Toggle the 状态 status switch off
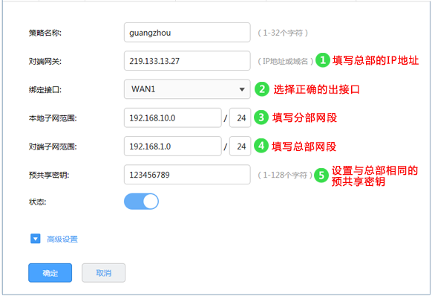 pyautogui.click(x=141, y=202)
